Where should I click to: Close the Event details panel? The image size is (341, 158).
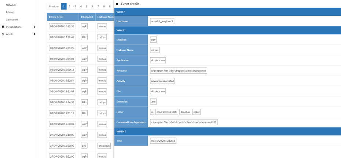click(117, 4)
